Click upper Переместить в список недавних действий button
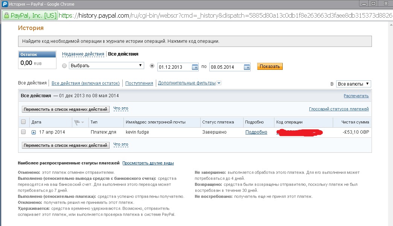Viewport: 393px width, 226px height. tap(65, 109)
